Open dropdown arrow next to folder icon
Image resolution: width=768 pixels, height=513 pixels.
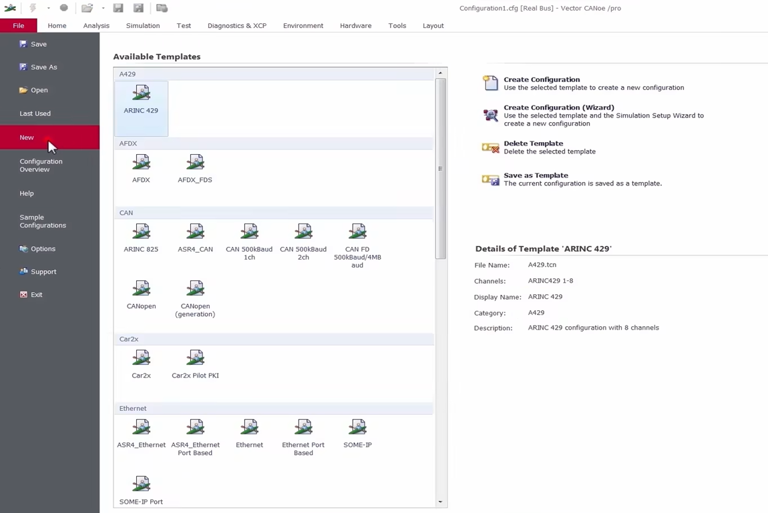103,8
